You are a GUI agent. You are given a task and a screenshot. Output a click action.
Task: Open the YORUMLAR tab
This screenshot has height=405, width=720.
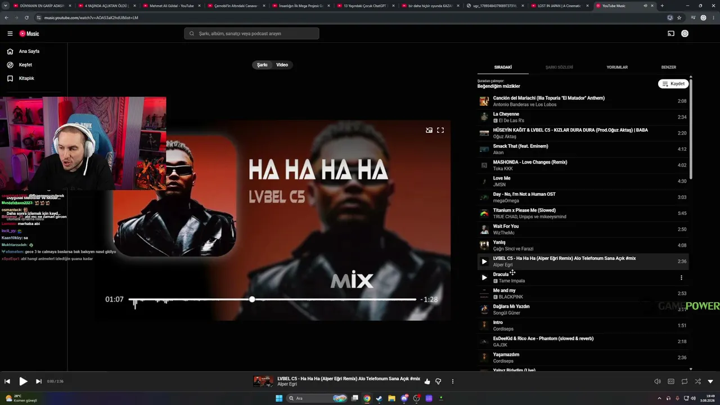[x=617, y=67]
